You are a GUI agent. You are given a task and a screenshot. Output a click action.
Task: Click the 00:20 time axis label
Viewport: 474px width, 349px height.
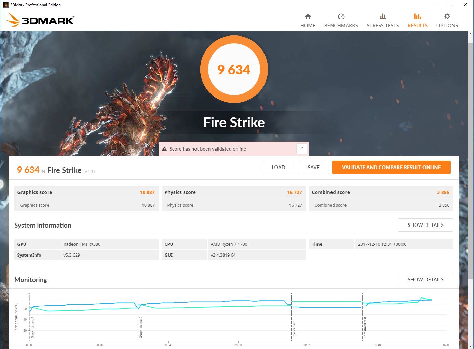click(99, 345)
